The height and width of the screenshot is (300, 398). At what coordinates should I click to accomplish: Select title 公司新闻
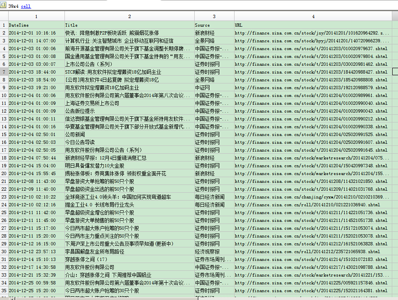[x=129, y=134]
